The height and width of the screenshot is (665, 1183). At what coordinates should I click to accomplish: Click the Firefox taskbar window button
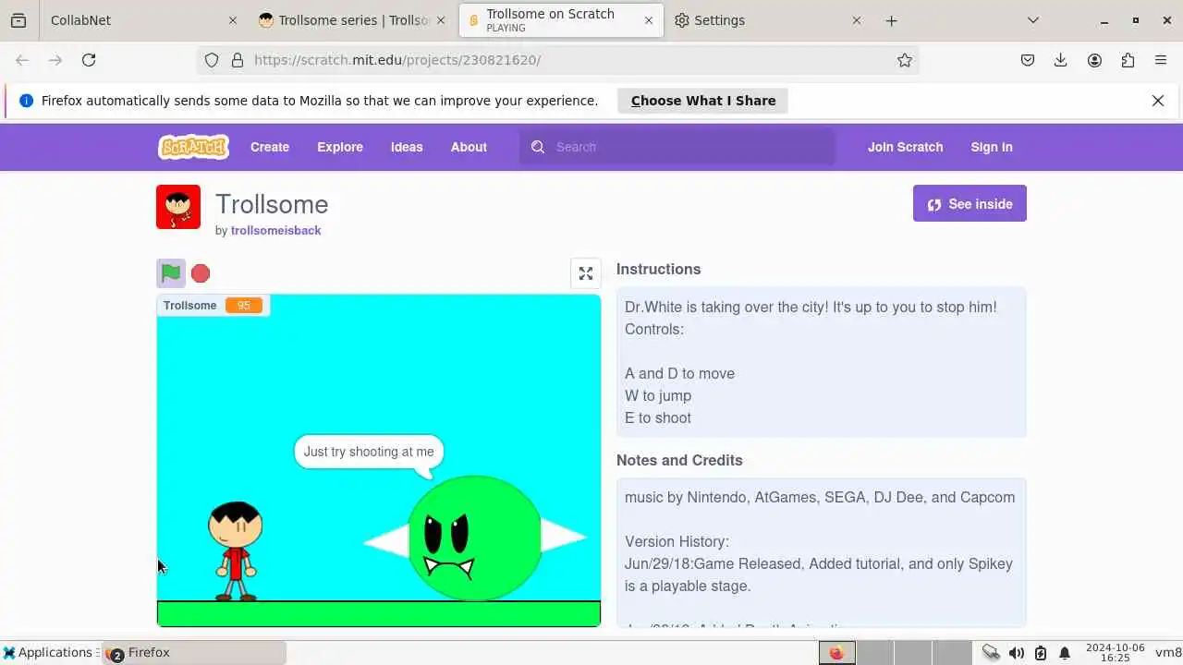[194, 652]
